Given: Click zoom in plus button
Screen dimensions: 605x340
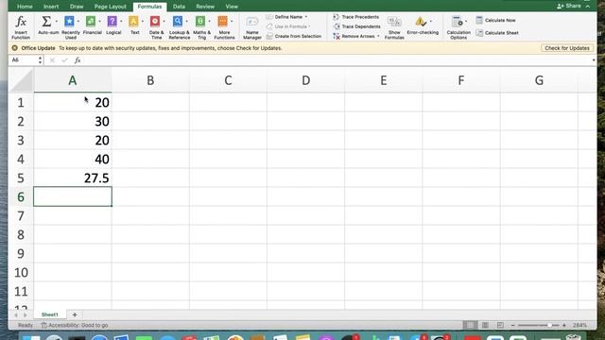Looking at the screenshot, I should (564, 325).
